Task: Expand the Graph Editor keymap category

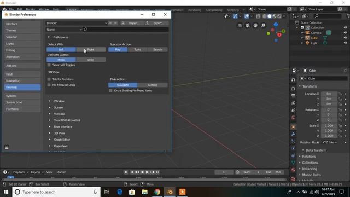Action: pyautogui.click(x=50, y=140)
